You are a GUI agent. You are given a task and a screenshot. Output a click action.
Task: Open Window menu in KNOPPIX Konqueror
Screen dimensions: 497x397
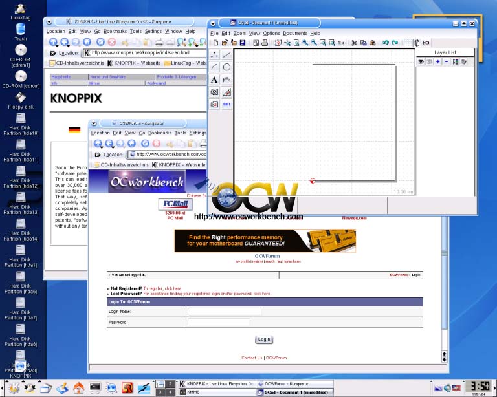(x=173, y=31)
